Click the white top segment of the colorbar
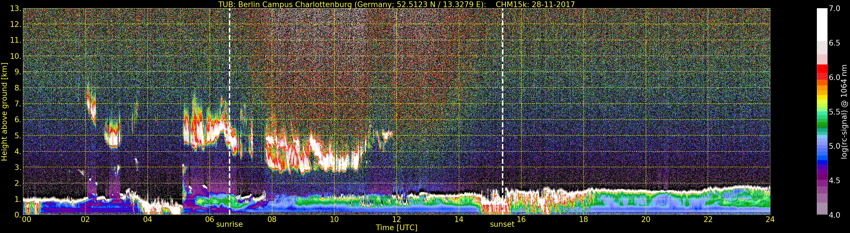The height and width of the screenshot is (233, 850). coord(822,25)
